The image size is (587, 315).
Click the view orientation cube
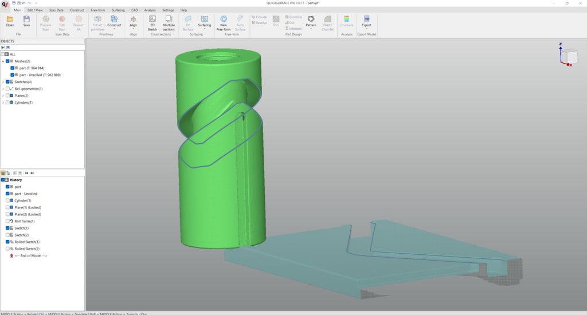click(x=569, y=56)
